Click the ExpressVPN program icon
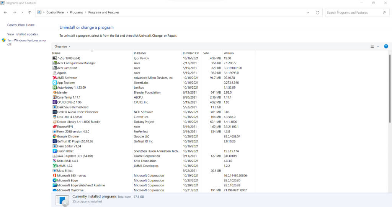 click(x=54, y=126)
